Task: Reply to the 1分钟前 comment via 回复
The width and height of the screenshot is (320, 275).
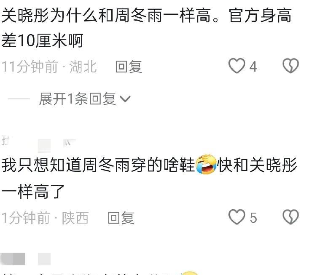Action: click(121, 218)
